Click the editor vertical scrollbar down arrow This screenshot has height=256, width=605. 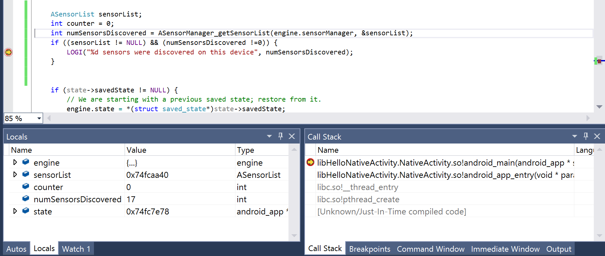pos(599,107)
